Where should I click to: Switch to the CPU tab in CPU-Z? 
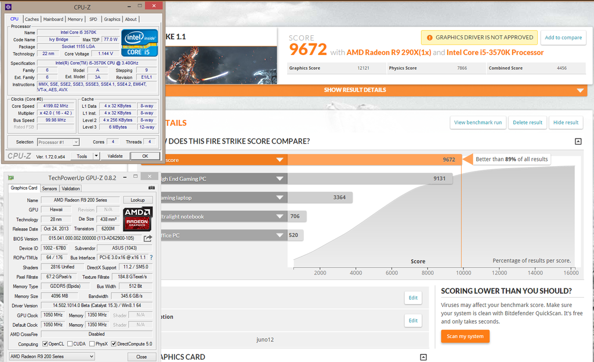15,19
